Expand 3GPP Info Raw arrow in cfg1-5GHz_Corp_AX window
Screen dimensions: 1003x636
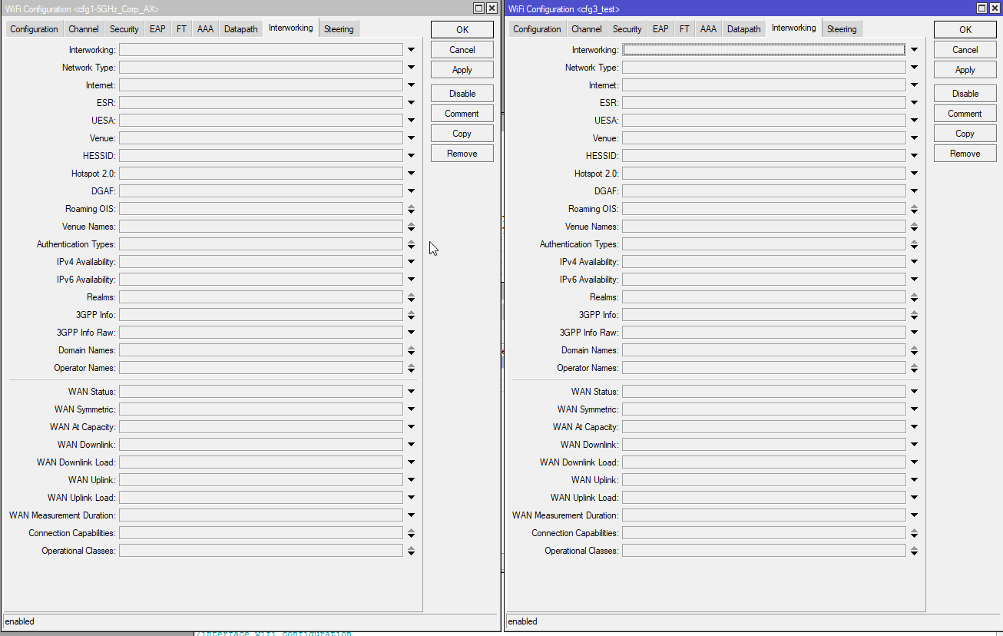pos(411,333)
